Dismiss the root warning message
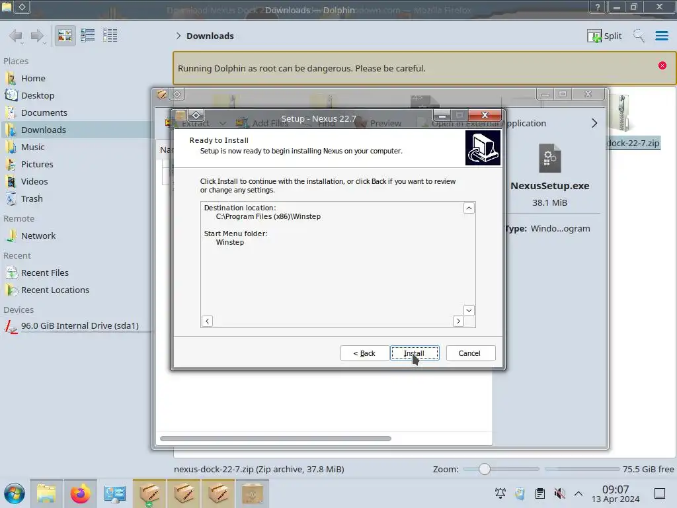 point(662,65)
